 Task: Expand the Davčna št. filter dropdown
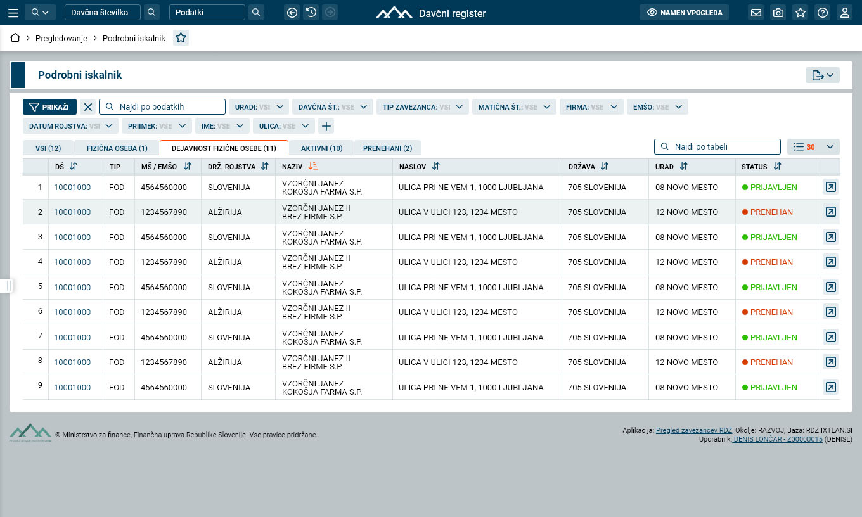[332, 107]
